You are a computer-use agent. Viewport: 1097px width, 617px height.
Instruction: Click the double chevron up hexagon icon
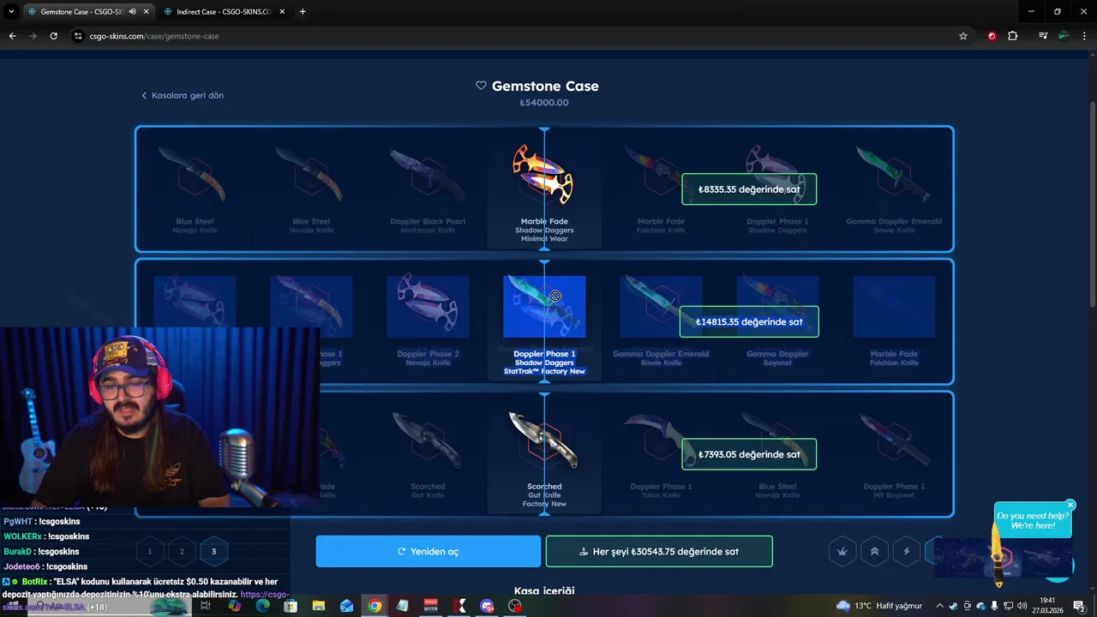pos(874,552)
